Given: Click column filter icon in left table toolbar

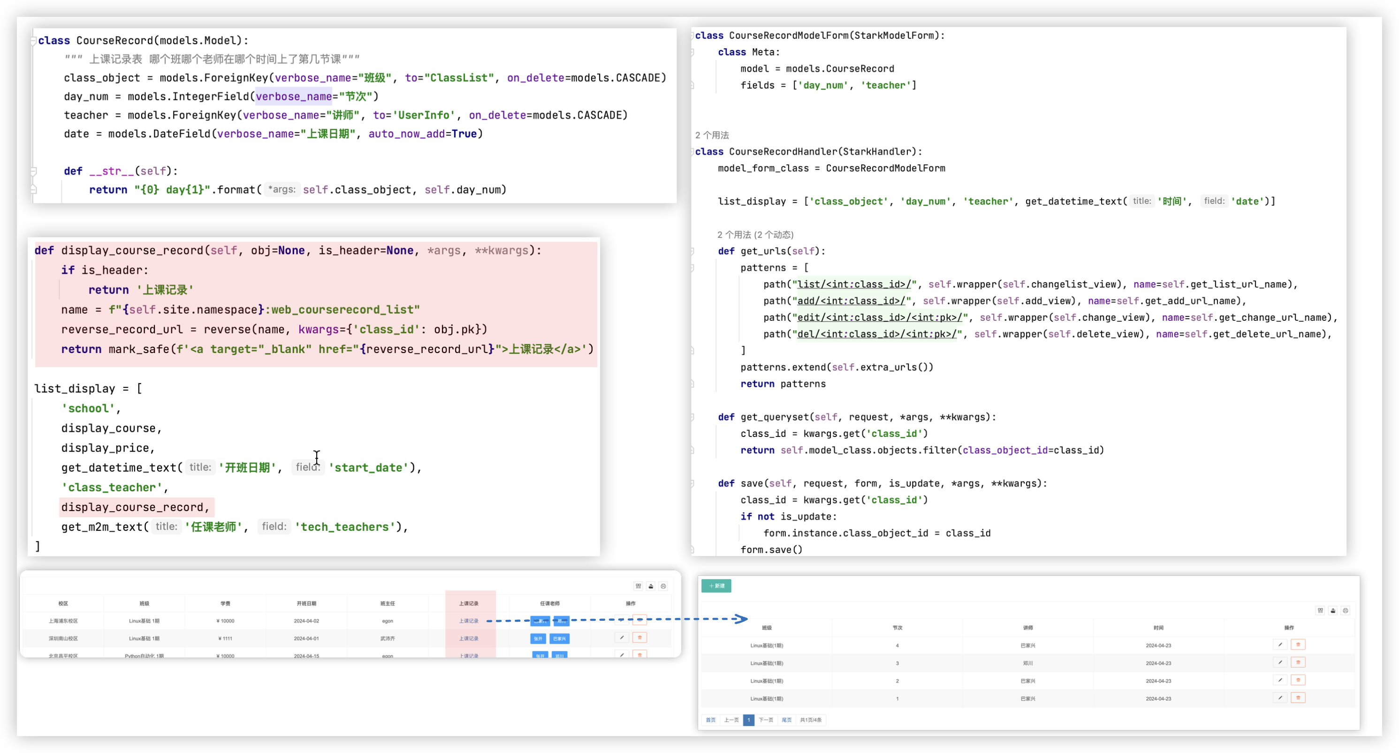Looking at the screenshot, I should coord(638,587).
